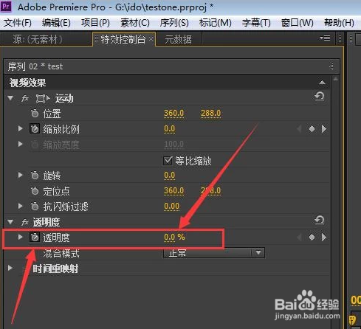Uncheck the 等比缩放 checkbox
This screenshot has height=329, width=361.
click(168, 161)
